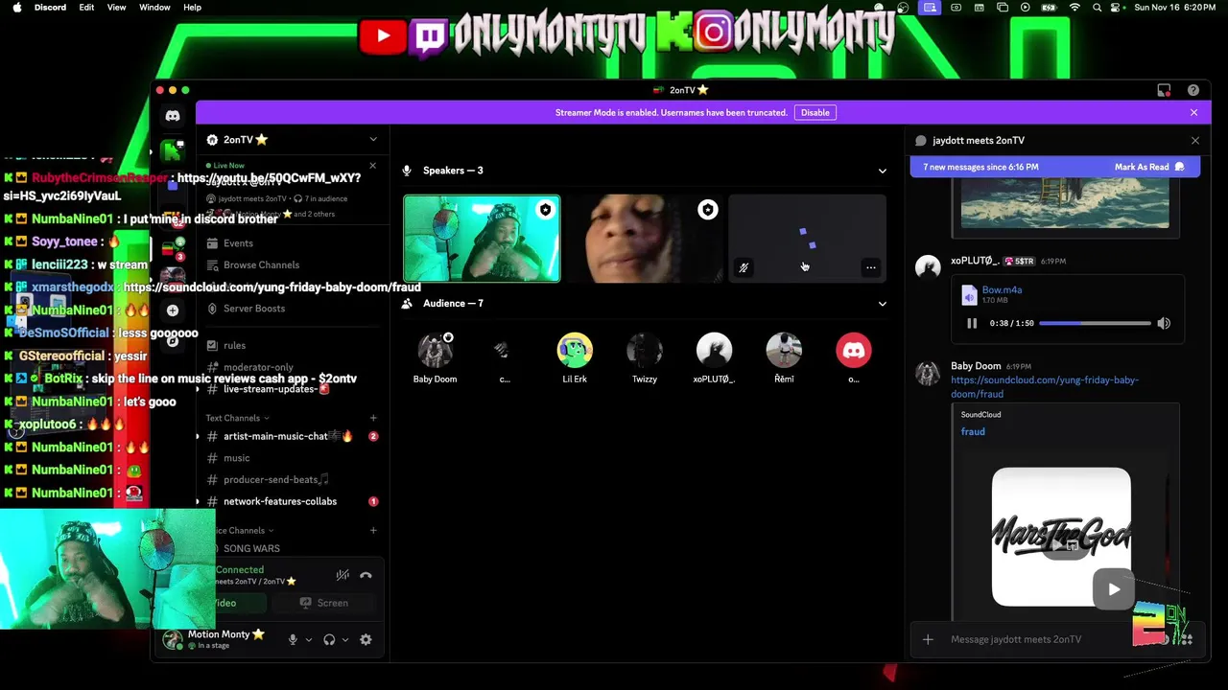Select the first speaker's green video tile
The height and width of the screenshot is (690, 1228).
tap(482, 239)
